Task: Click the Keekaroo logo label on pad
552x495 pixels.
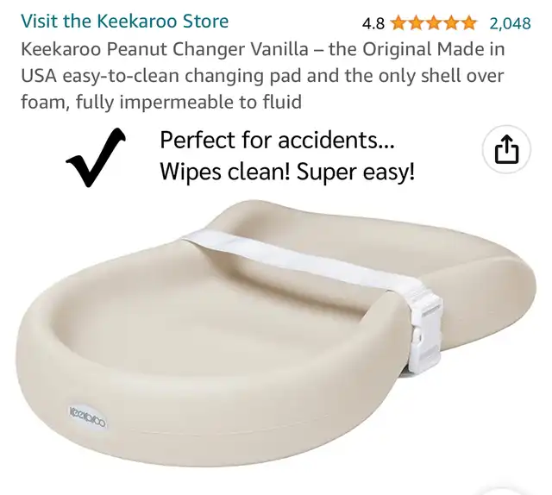Action: [x=88, y=418]
